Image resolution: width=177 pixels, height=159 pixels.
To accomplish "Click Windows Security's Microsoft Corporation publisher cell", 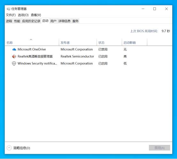I will click(77, 63).
